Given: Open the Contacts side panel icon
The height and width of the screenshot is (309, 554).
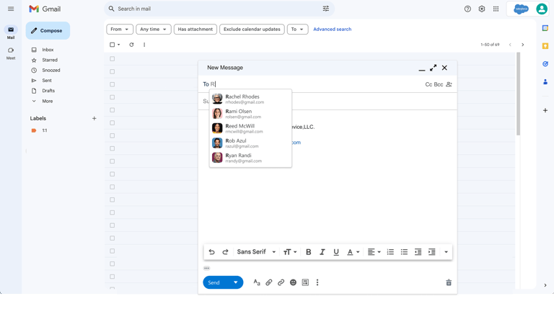Looking at the screenshot, I should [545, 82].
